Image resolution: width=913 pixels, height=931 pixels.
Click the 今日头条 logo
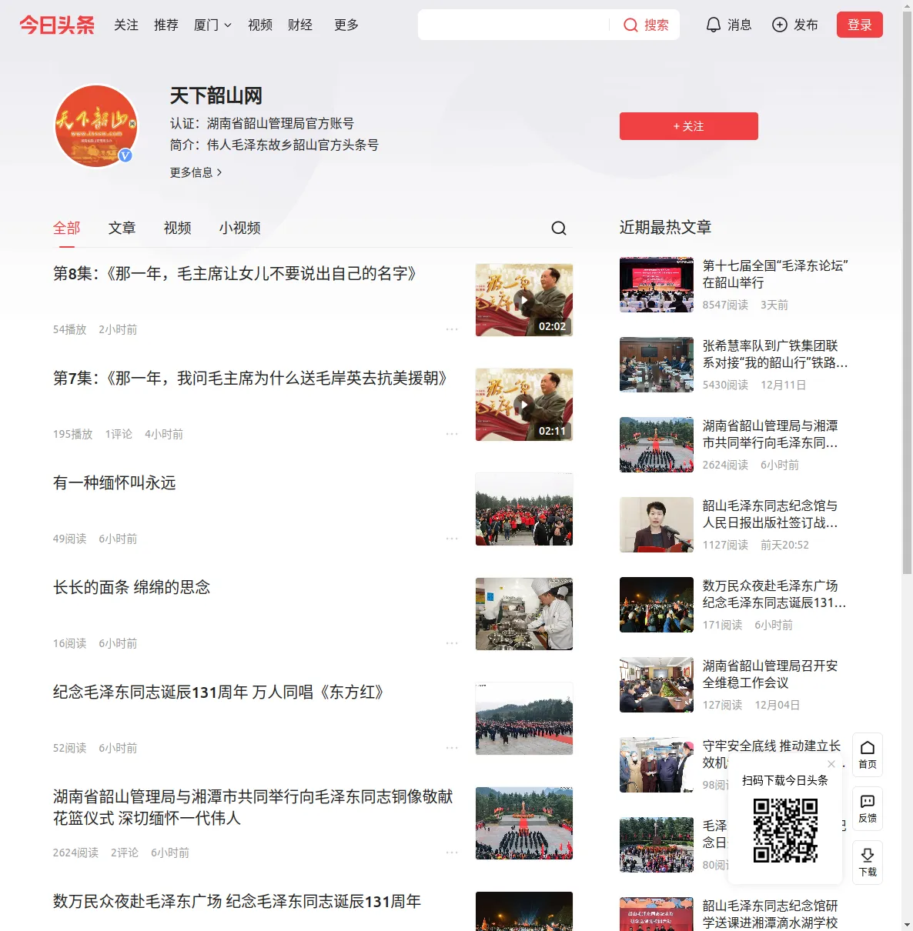coord(57,25)
